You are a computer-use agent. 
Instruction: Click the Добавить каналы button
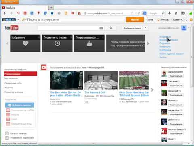(x=19, y=105)
